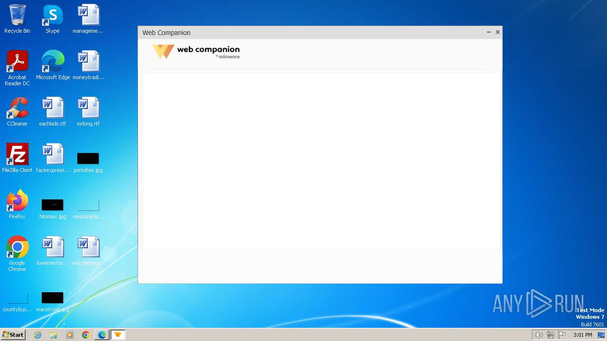The image size is (607, 341).
Task: Select the relationship... file icon
Action: click(x=88, y=208)
